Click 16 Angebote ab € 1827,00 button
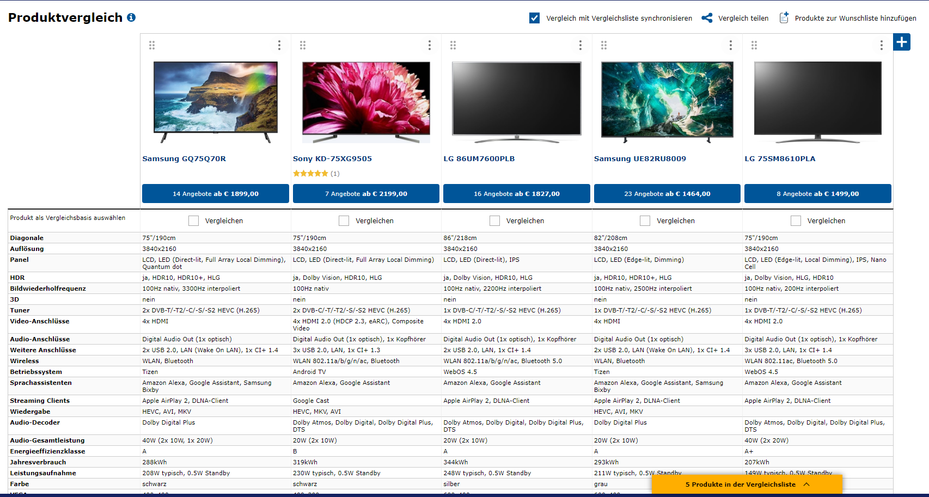 pos(517,194)
